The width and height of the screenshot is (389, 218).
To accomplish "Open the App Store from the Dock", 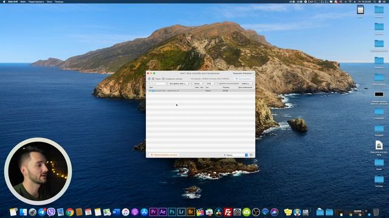I will 144,212.
